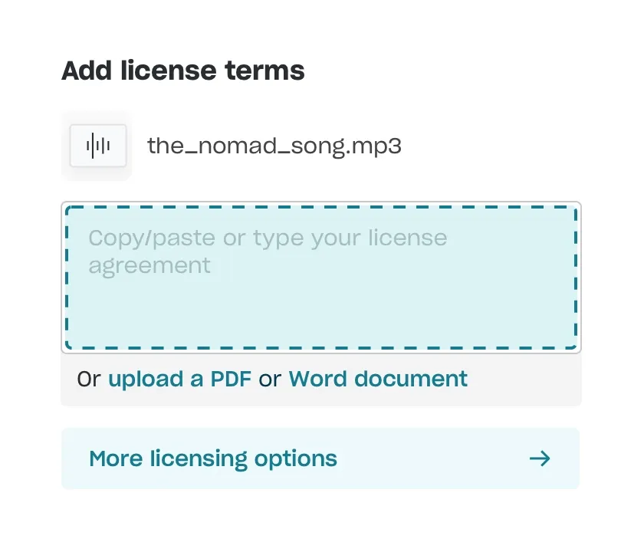Click the Add license terms heading
Viewport: 644px width, 552px height.
pos(182,71)
